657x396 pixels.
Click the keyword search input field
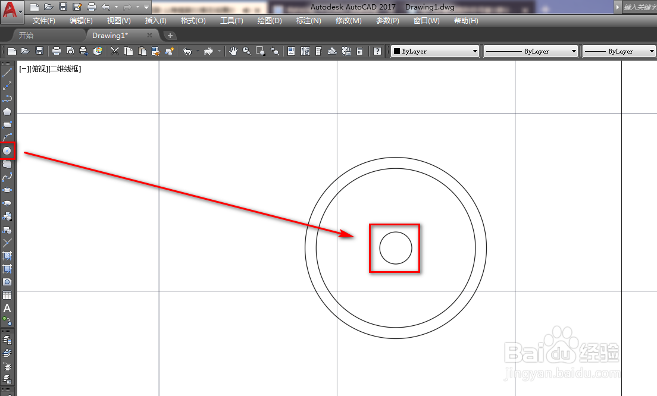coord(639,7)
